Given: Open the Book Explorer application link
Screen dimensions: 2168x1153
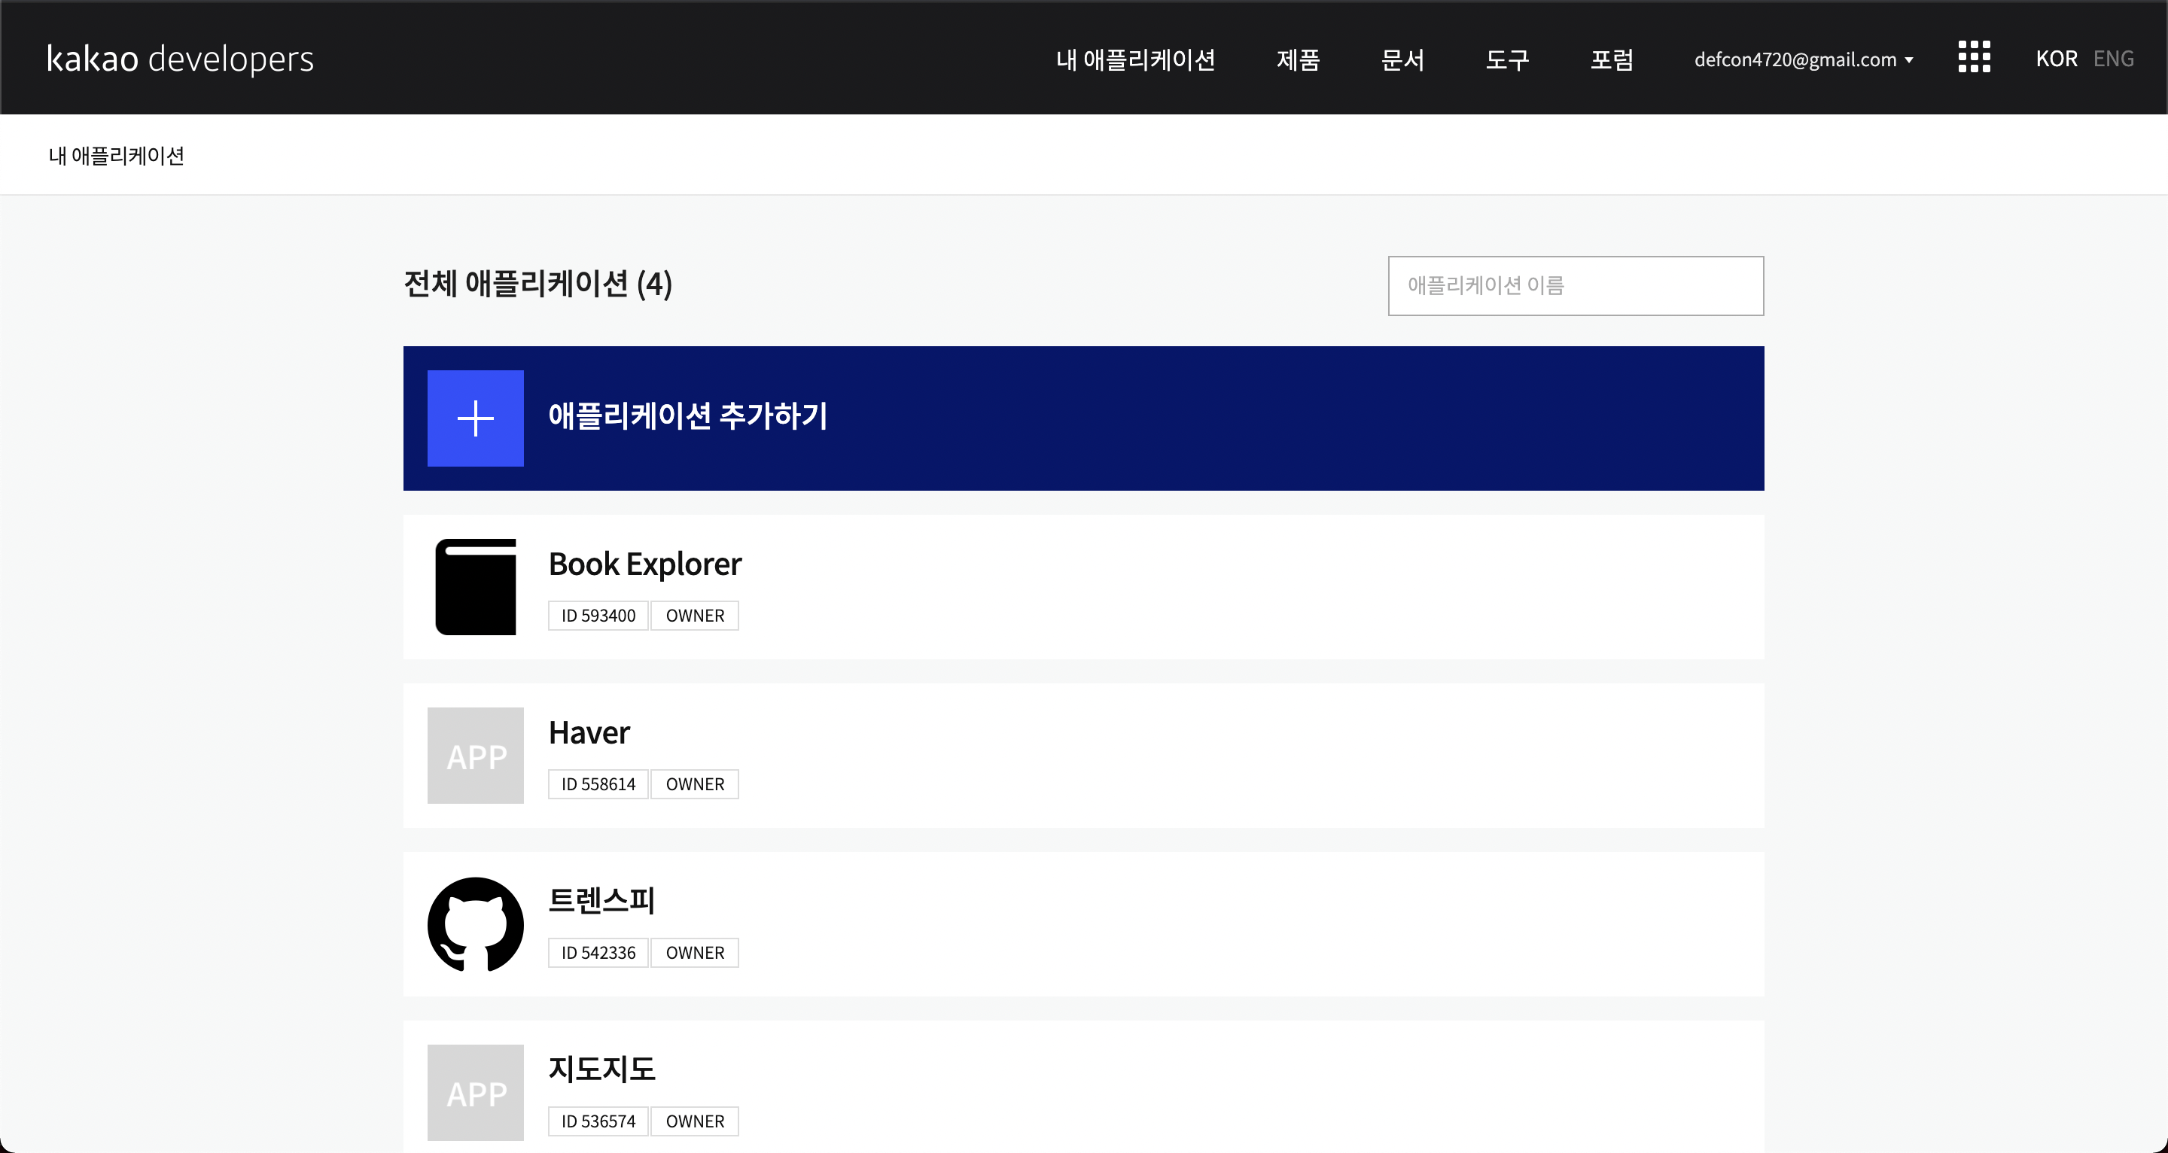Looking at the screenshot, I should click(x=644, y=563).
